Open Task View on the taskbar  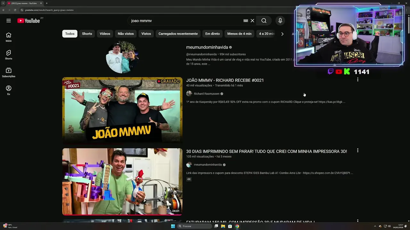point(216,226)
